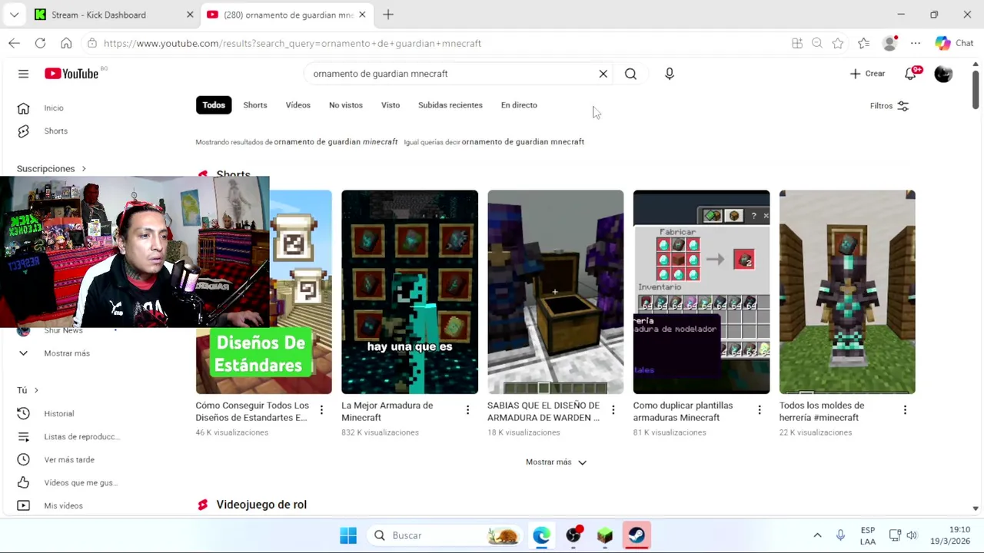984x553 pixels.
Task: Open the 'La Mejor Armadura de Minecraft' thumbnail
Action: coord(410,292)
